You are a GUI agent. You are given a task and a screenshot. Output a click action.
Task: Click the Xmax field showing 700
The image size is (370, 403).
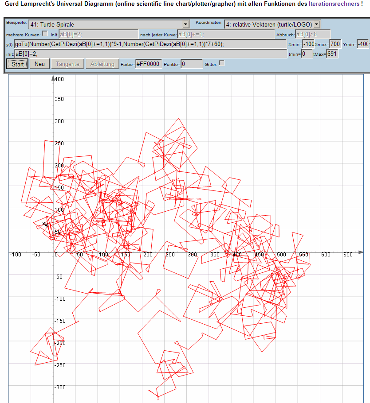pos(335,44)
